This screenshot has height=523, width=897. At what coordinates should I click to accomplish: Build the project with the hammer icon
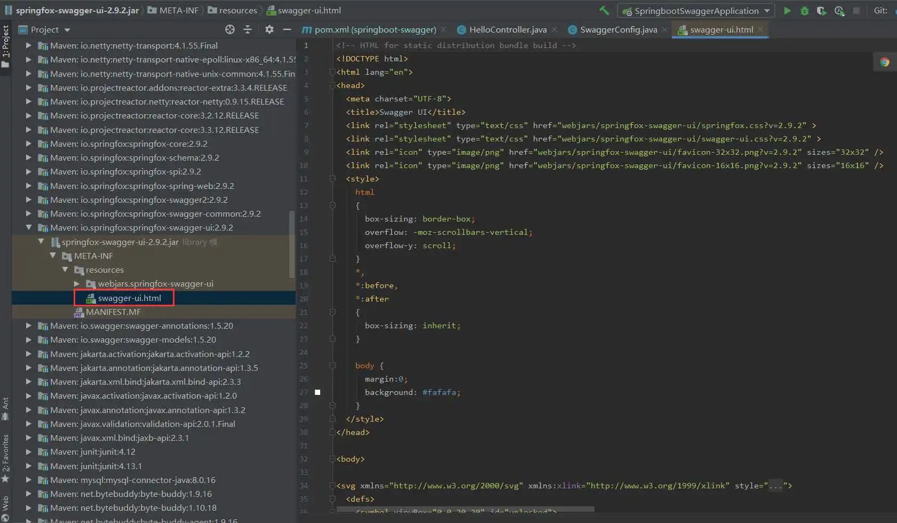(604, 10)
